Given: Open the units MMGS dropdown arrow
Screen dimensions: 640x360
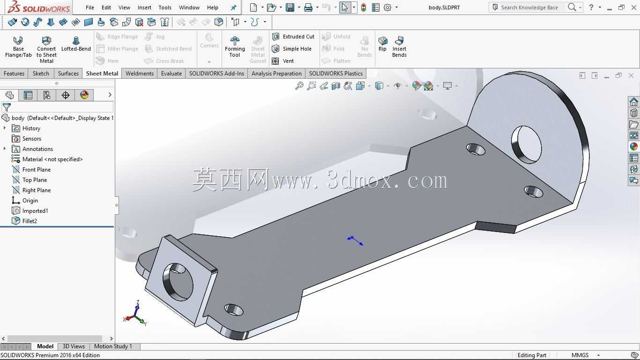Looking at the screenshot, I should point(598,355).
